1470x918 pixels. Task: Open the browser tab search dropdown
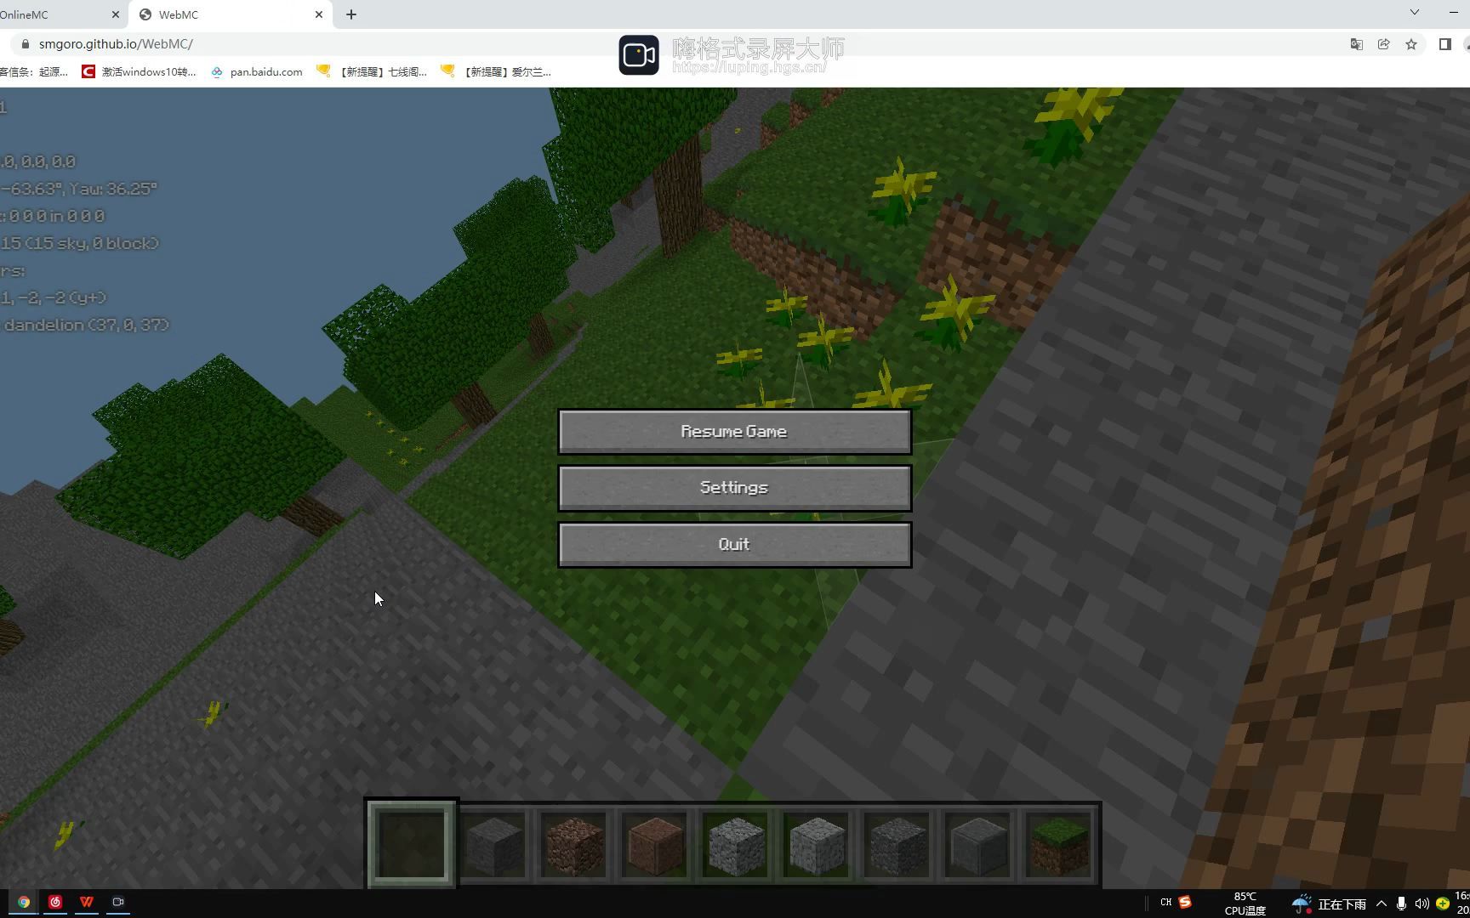click(x=1414, y=14)
